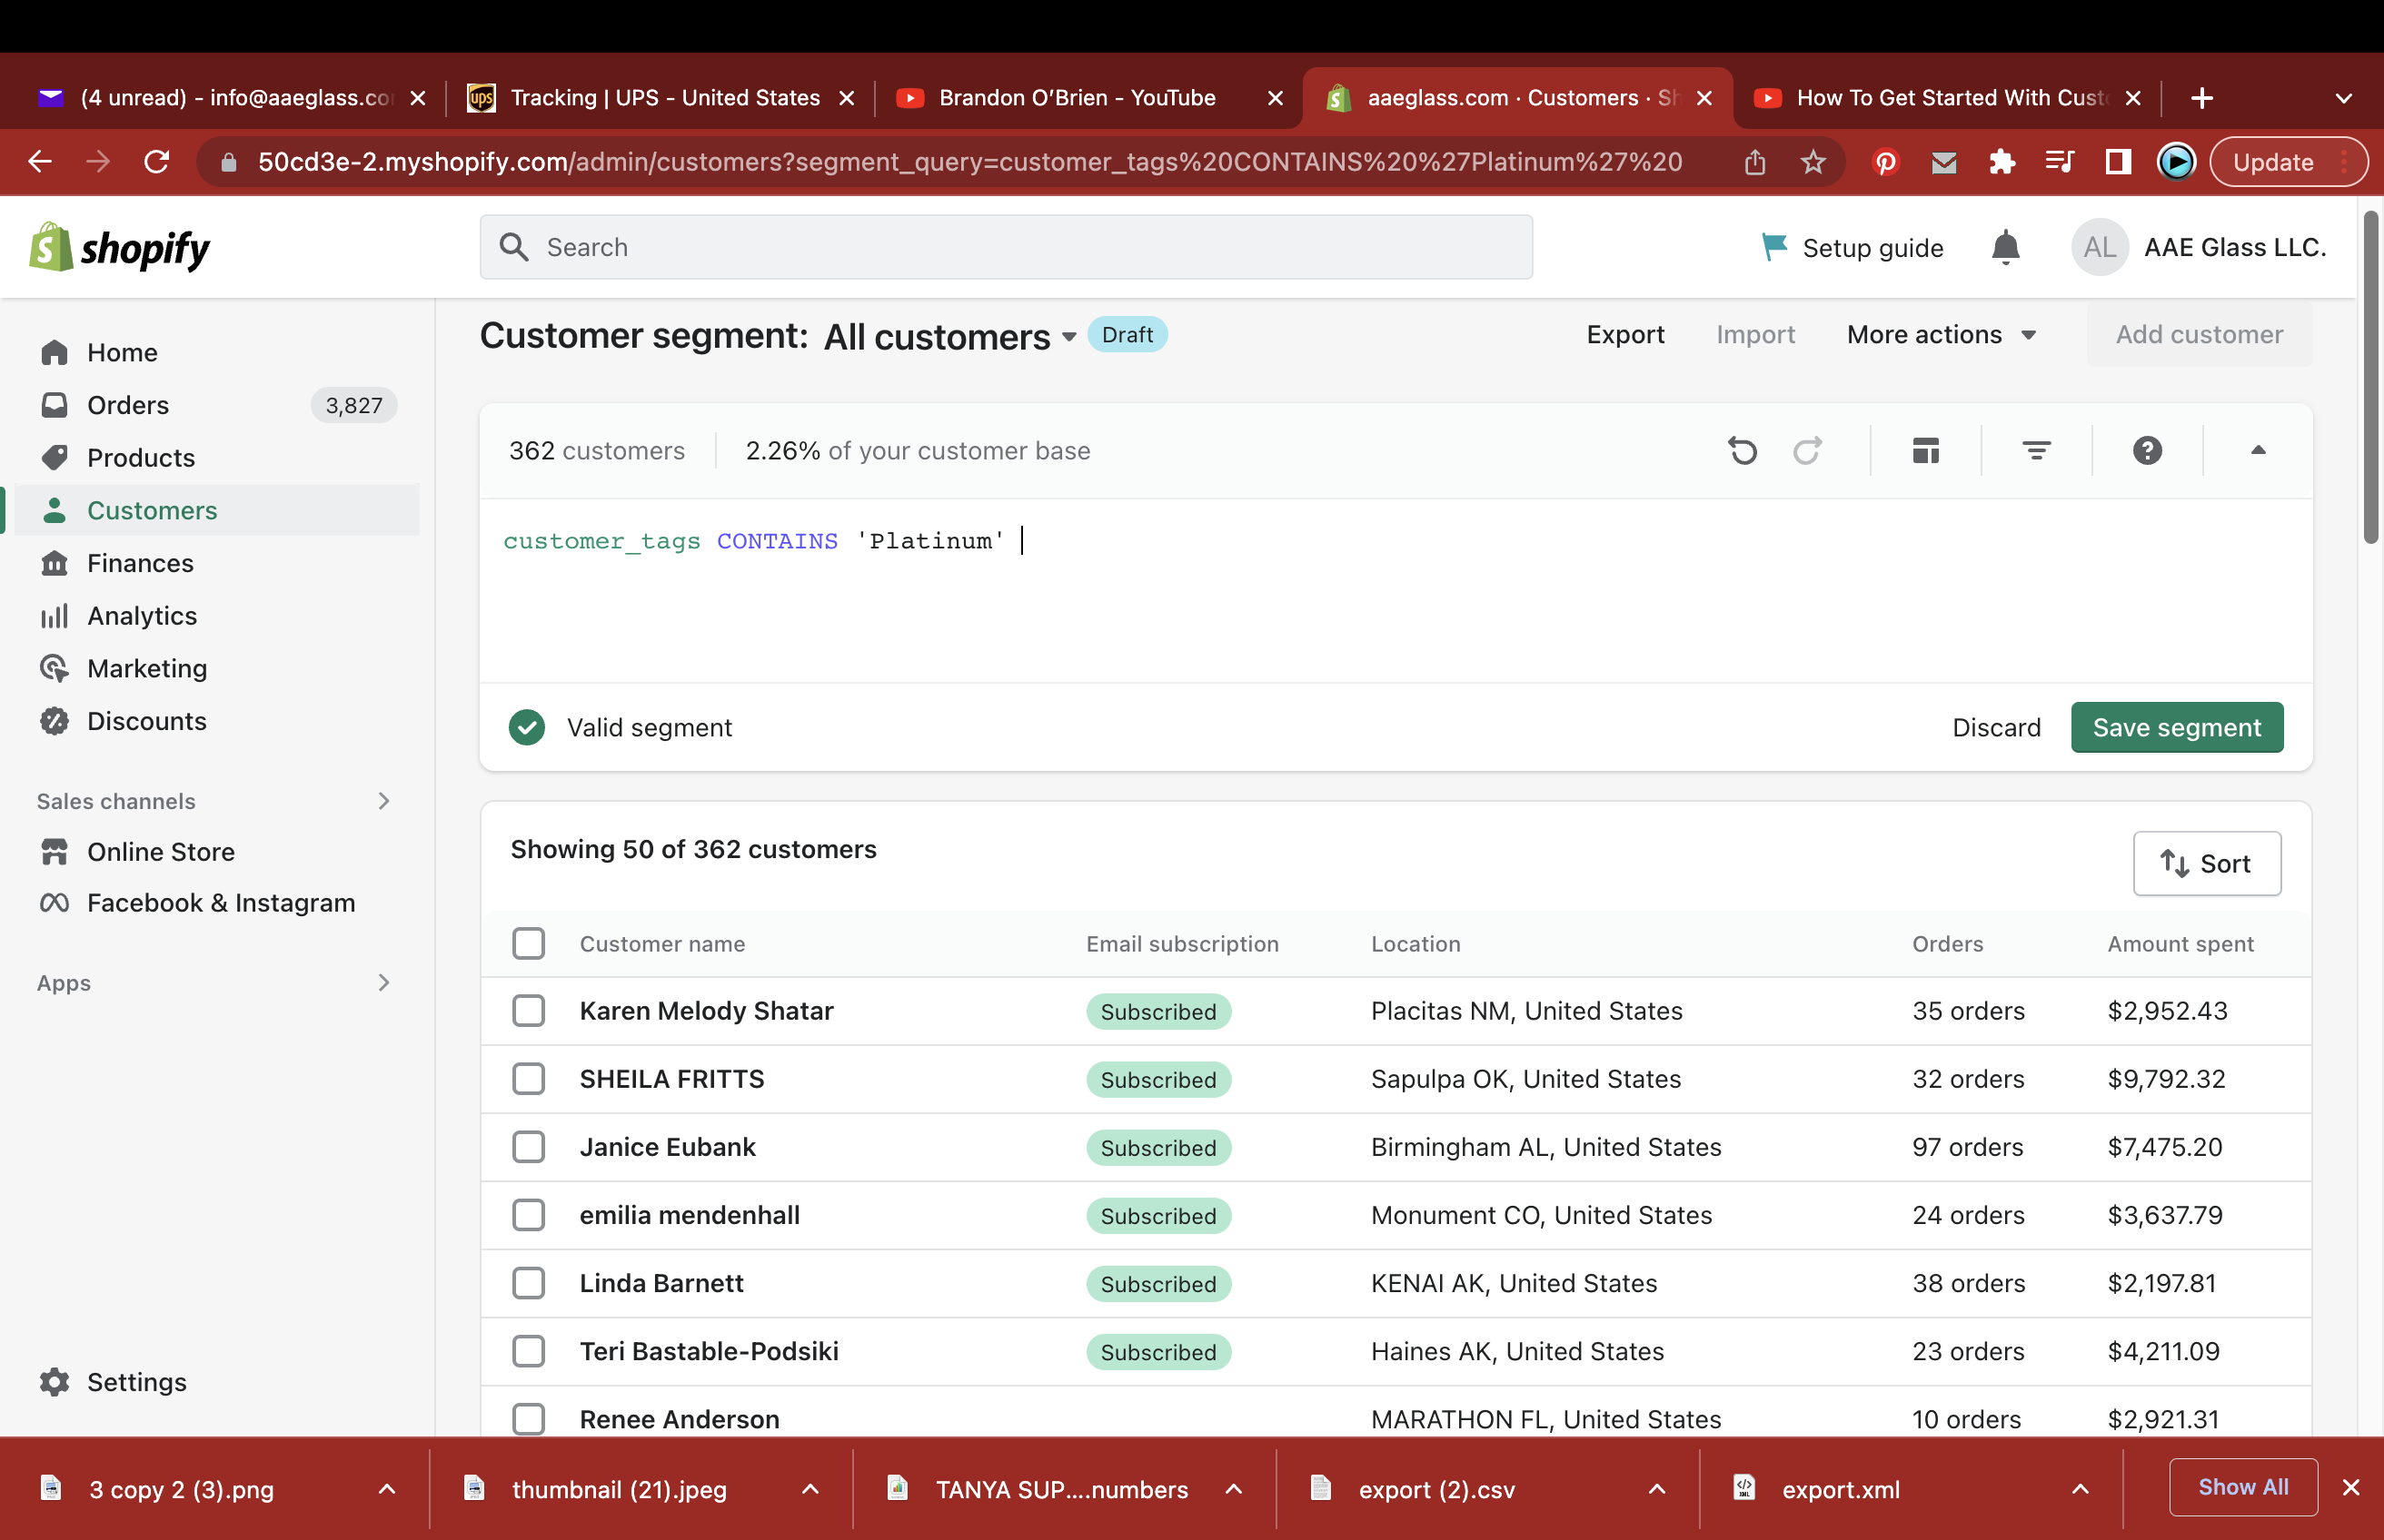2384x1540 pixels.
Task: Bookmark page with the star icon
Action: tap(1813, 162)
